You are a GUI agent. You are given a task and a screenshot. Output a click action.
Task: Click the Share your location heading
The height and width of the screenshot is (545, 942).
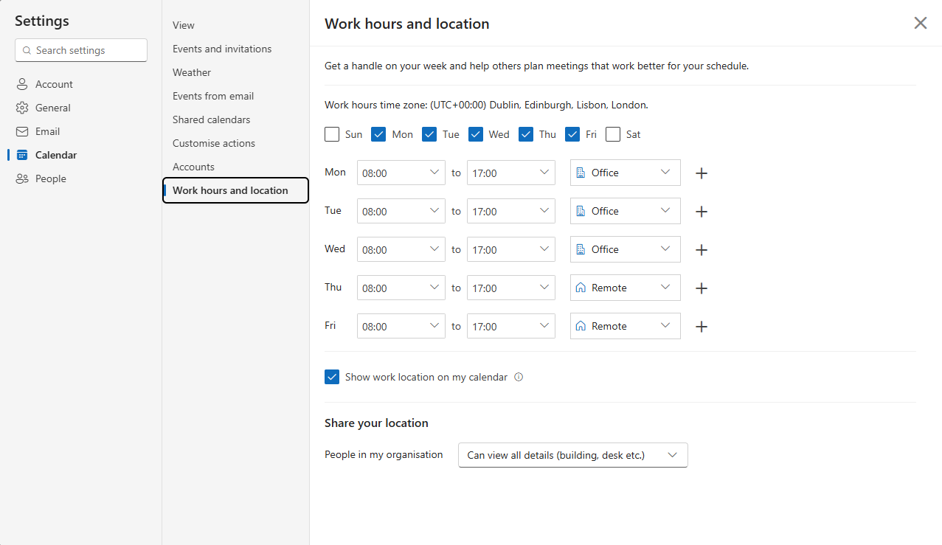(376, 423)
